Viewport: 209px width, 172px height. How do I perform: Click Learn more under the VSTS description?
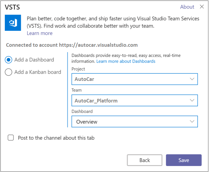pyautogui.click(x=39, y=33)
